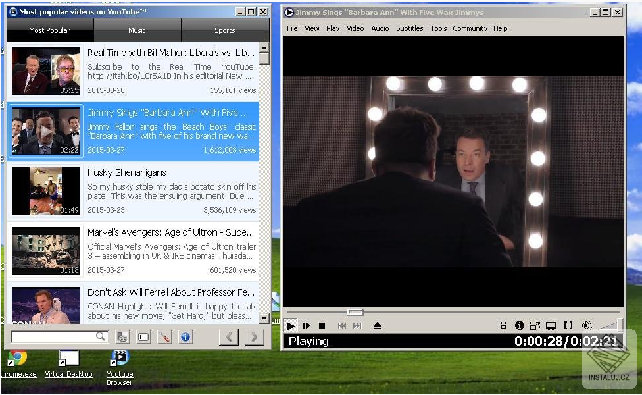Open Avengers Age of Ultron thumbnail
Viewport: 642px width, 395px height.
click(x=46, y=251)
